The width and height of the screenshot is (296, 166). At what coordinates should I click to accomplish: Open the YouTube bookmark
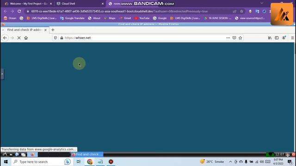coord(142,18)
